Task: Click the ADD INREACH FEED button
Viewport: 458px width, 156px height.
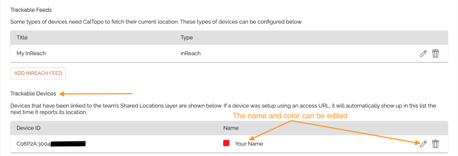Action: pos(38,73)
